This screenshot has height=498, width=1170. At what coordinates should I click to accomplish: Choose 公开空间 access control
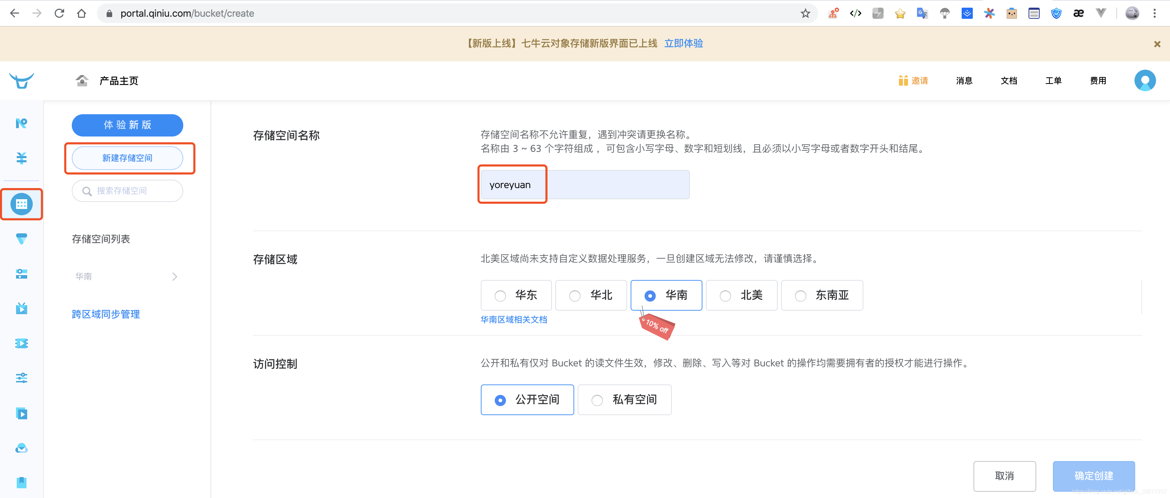coord(527,399)
